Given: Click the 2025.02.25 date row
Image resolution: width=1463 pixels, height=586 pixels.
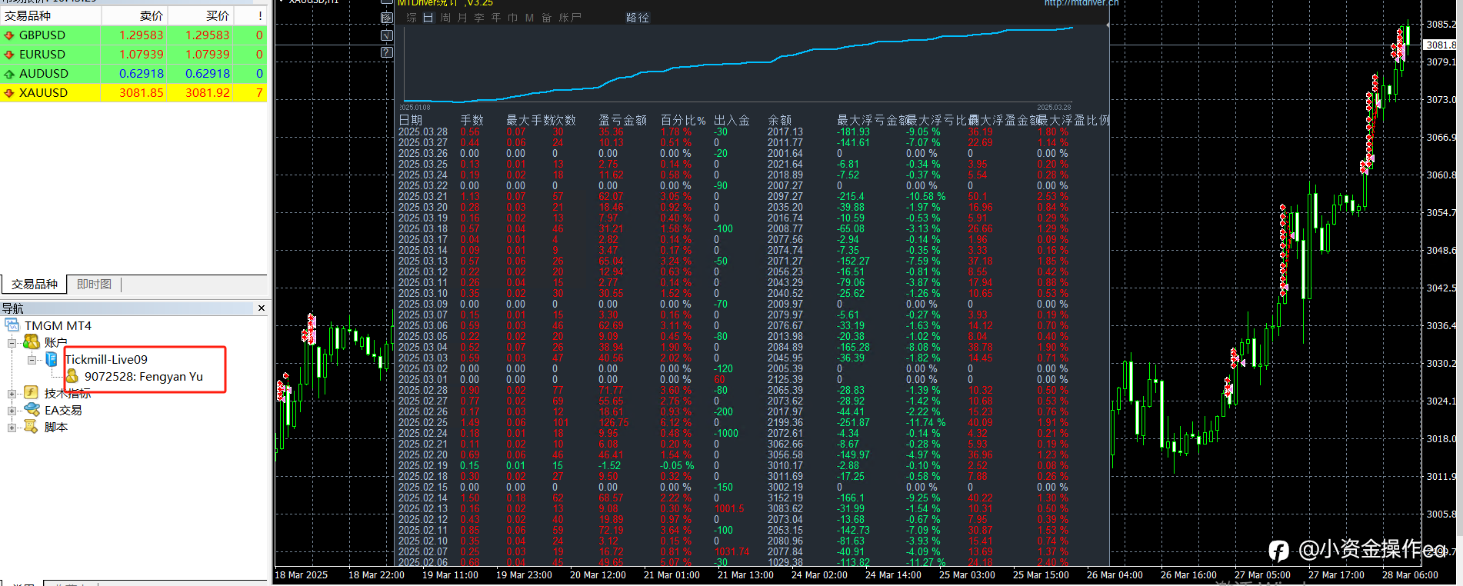Looking at the screenshot, I should pos(423,423).
